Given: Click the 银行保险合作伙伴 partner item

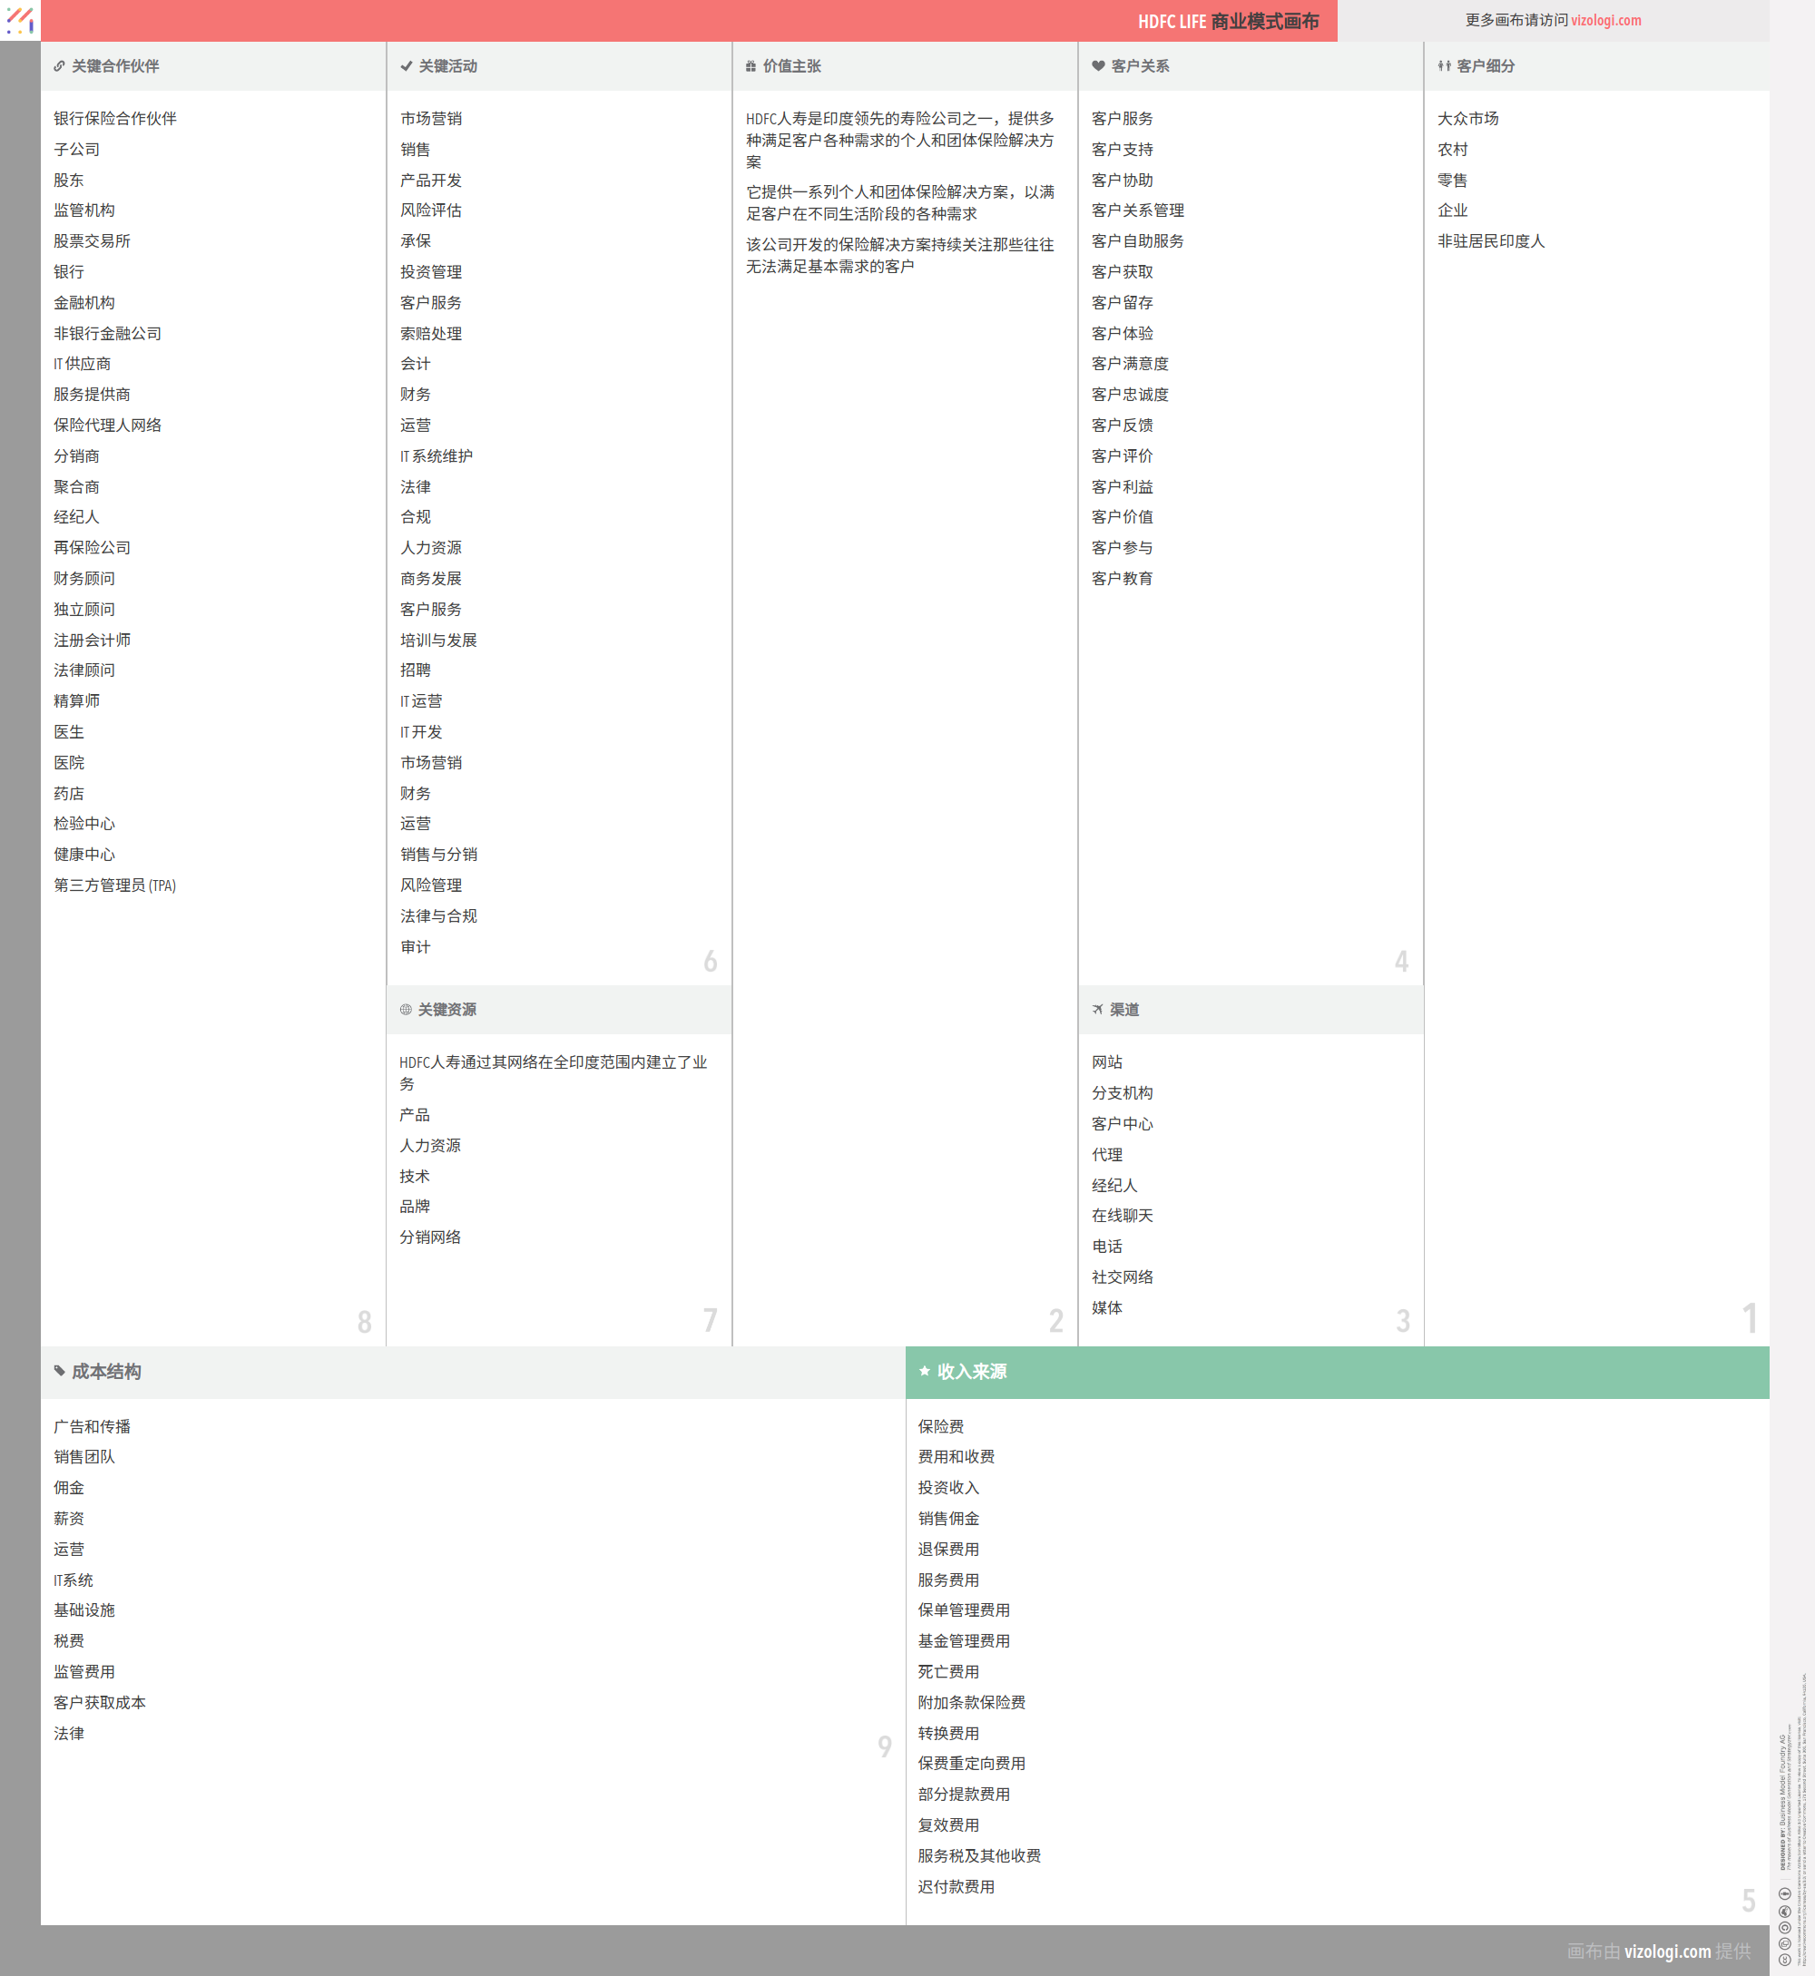Looking at the screenshot, I should click(115, 119).
